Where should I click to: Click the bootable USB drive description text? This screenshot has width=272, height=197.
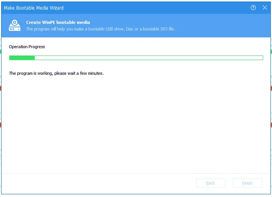click(101, 29)
